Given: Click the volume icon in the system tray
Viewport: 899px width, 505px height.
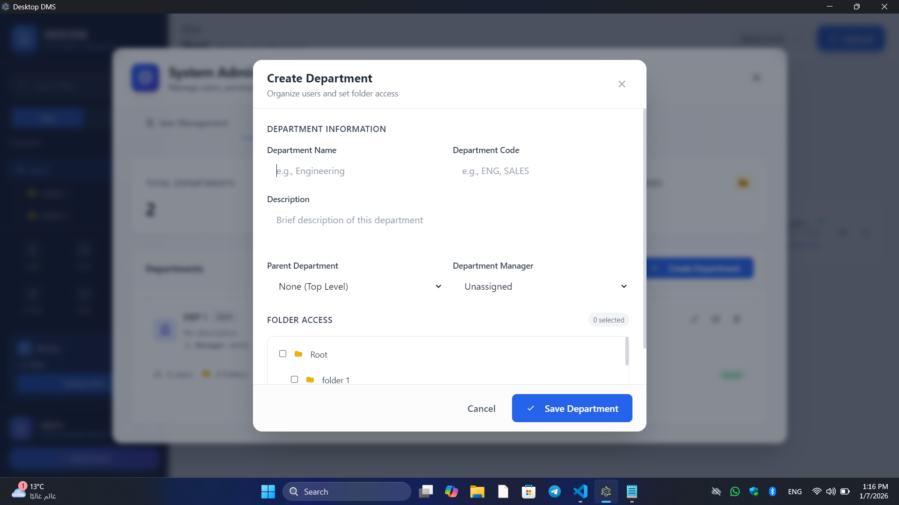Looking at the screenshot, I should point(831,491).
